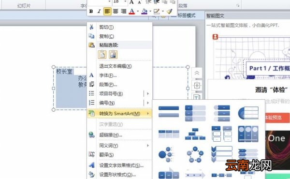Screen dimensions: 290x179
Task: Click double-chevron collapse button beside slide
Action: pos(197,74)
